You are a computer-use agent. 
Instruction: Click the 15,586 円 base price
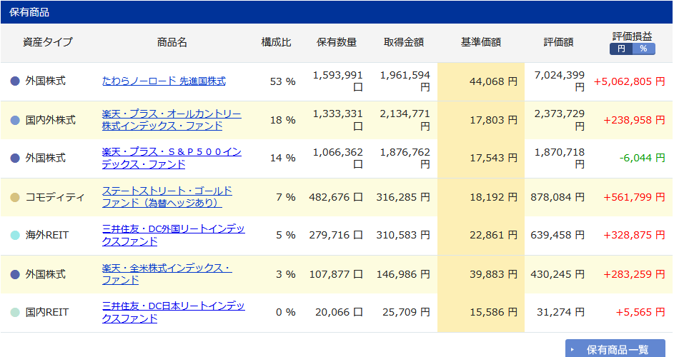(493, 312)
